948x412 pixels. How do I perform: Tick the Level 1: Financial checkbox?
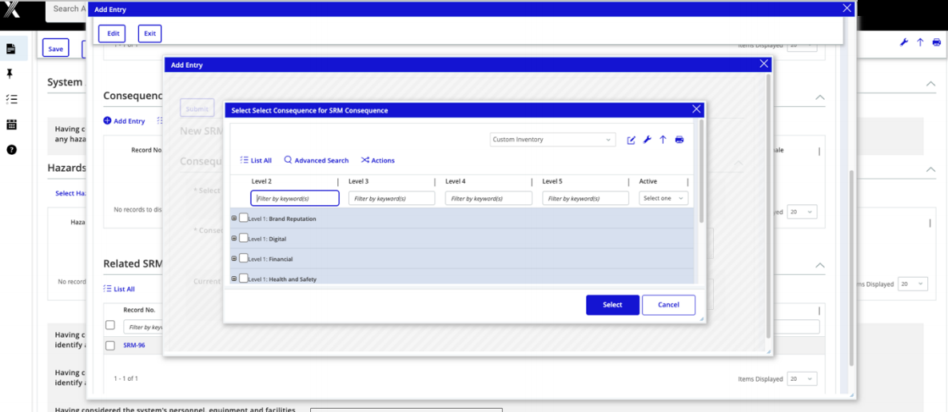click(x=244, y=259)
